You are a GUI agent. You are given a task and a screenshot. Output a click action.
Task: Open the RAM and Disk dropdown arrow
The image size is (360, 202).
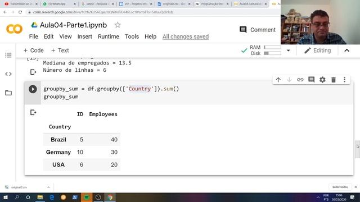[x=289, y=50]
